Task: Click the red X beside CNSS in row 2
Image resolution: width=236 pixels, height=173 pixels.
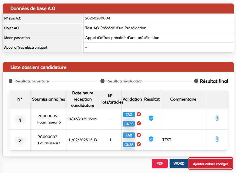Action: pyautogui.click(x=139, y=144)
